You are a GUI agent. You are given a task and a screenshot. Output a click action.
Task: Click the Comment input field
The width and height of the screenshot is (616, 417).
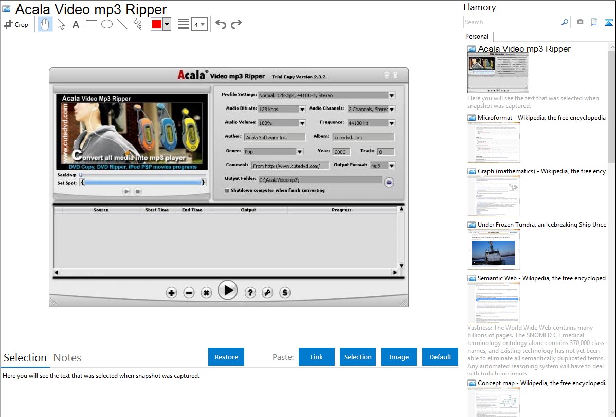coord(290,166)
